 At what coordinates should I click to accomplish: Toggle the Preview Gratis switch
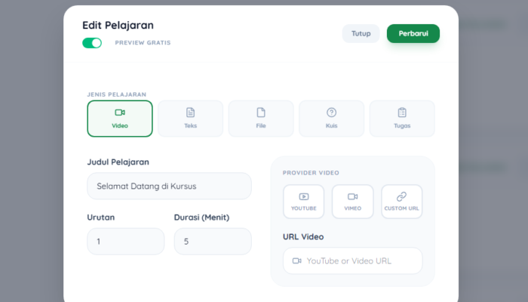click(x=92, y=43)
